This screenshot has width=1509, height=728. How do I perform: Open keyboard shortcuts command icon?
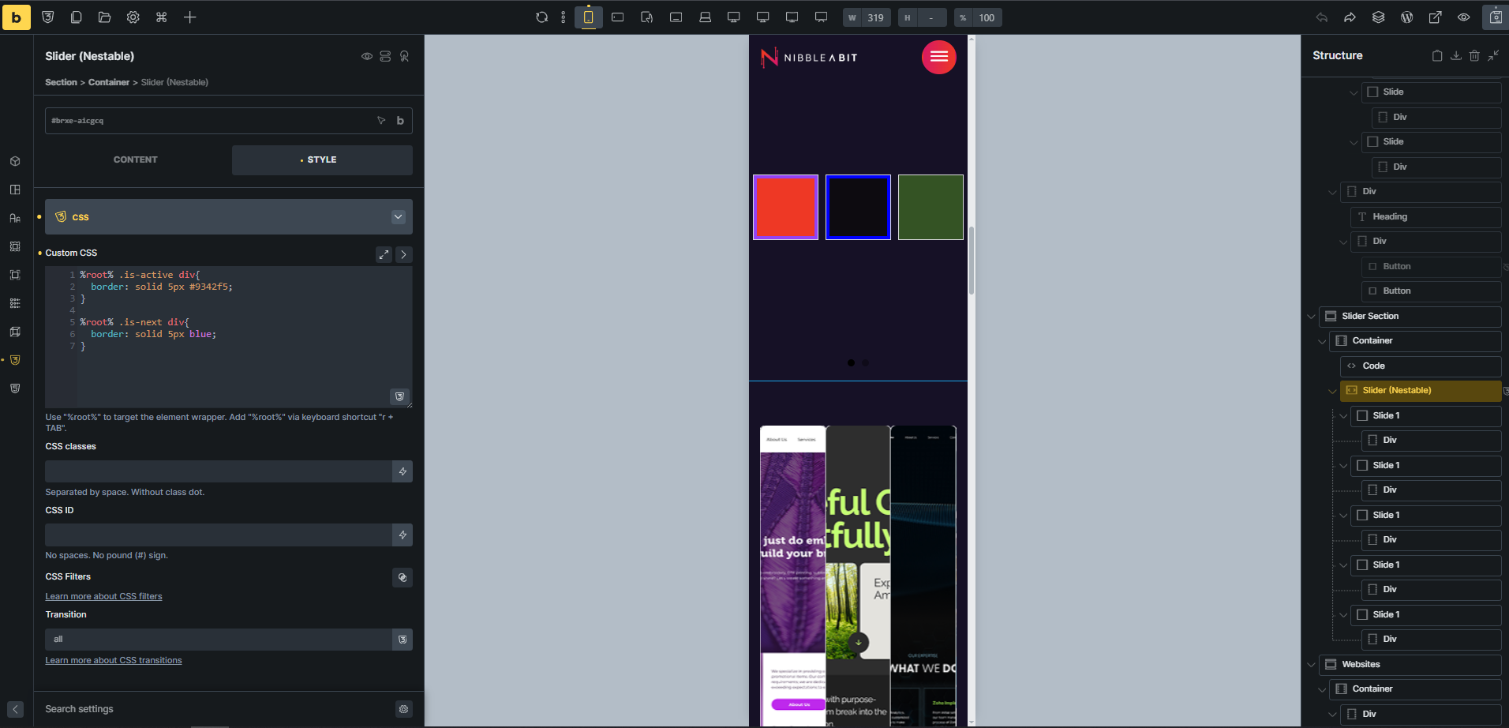pos(161,17)
